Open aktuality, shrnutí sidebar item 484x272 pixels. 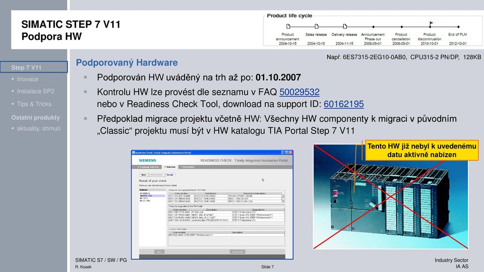39,128
